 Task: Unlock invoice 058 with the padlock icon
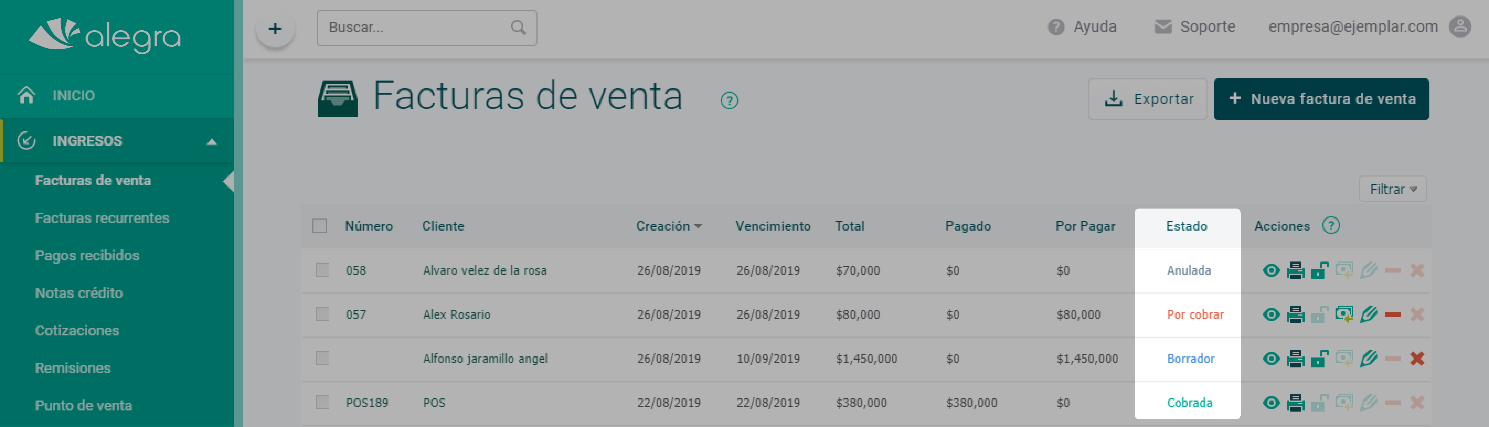coord(1320,270)
